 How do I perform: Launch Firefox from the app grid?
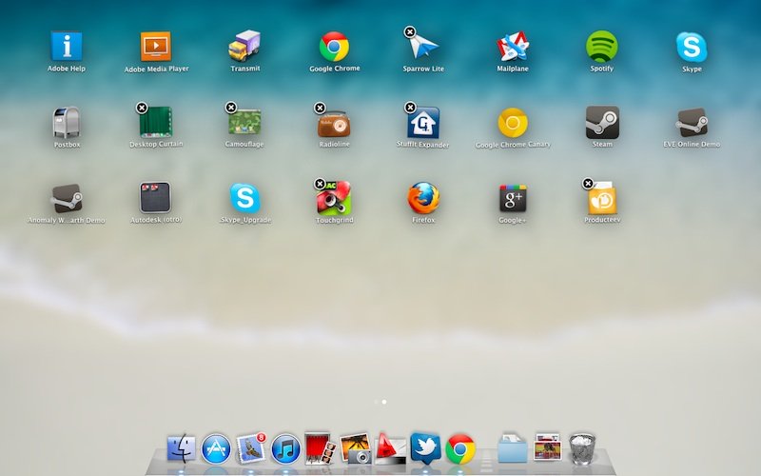pyautogui.click(x=423, y=198)
